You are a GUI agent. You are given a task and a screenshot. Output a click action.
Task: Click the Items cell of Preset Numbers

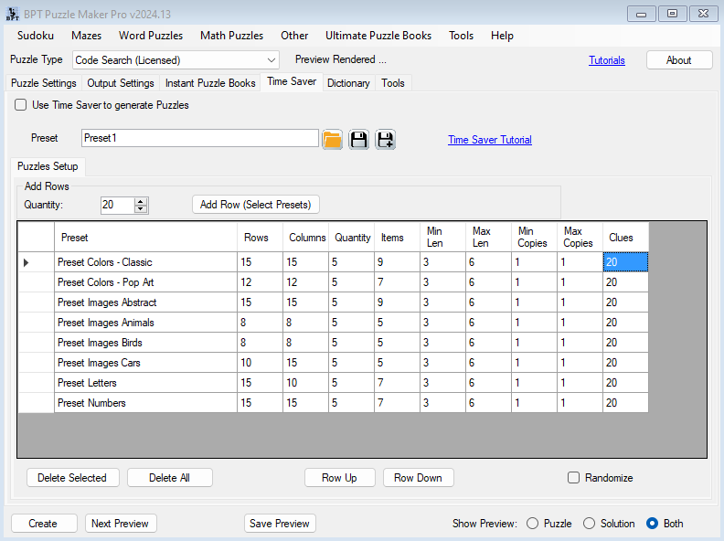coord(397,402)
